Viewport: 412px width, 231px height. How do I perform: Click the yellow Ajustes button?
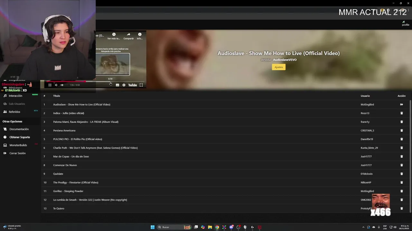278,67
